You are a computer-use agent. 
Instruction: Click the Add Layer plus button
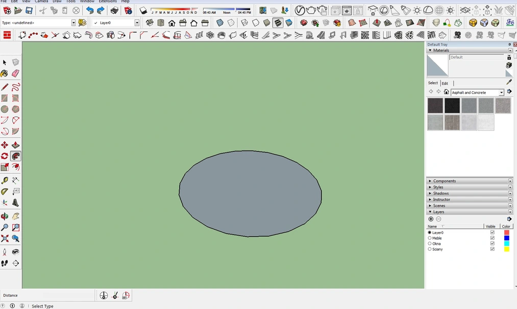pyautogui.click(x=431, y=219)
